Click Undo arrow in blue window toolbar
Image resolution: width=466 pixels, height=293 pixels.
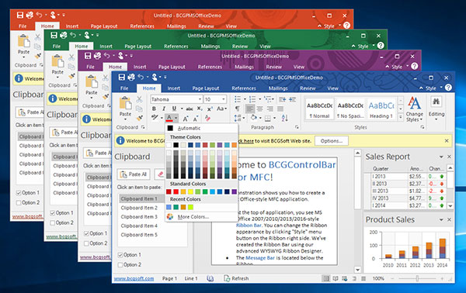click(141, 77)
